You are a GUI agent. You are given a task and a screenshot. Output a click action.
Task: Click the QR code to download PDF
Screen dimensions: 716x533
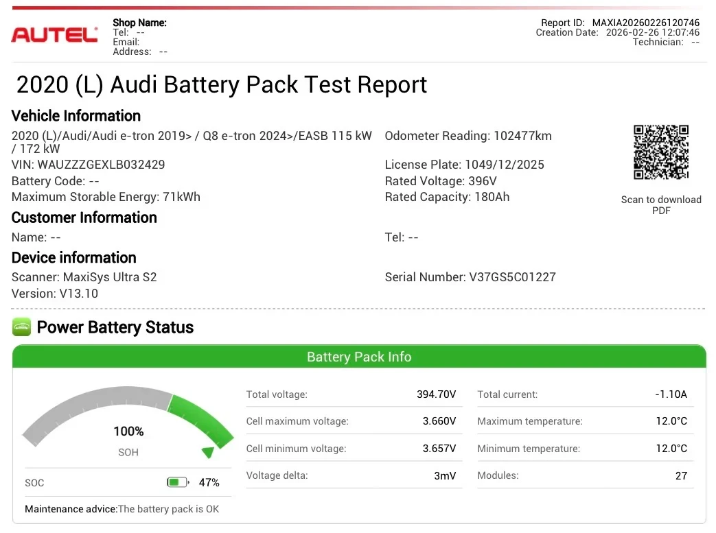point(661,152)
